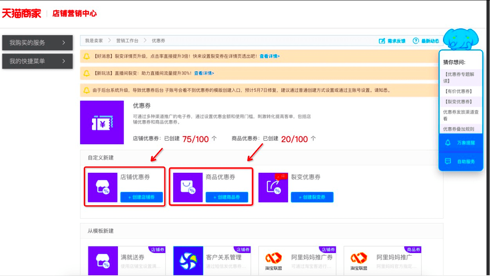Select the 从模板新建 section heading
Screen dimensions: 490x276
click(101, 231)
